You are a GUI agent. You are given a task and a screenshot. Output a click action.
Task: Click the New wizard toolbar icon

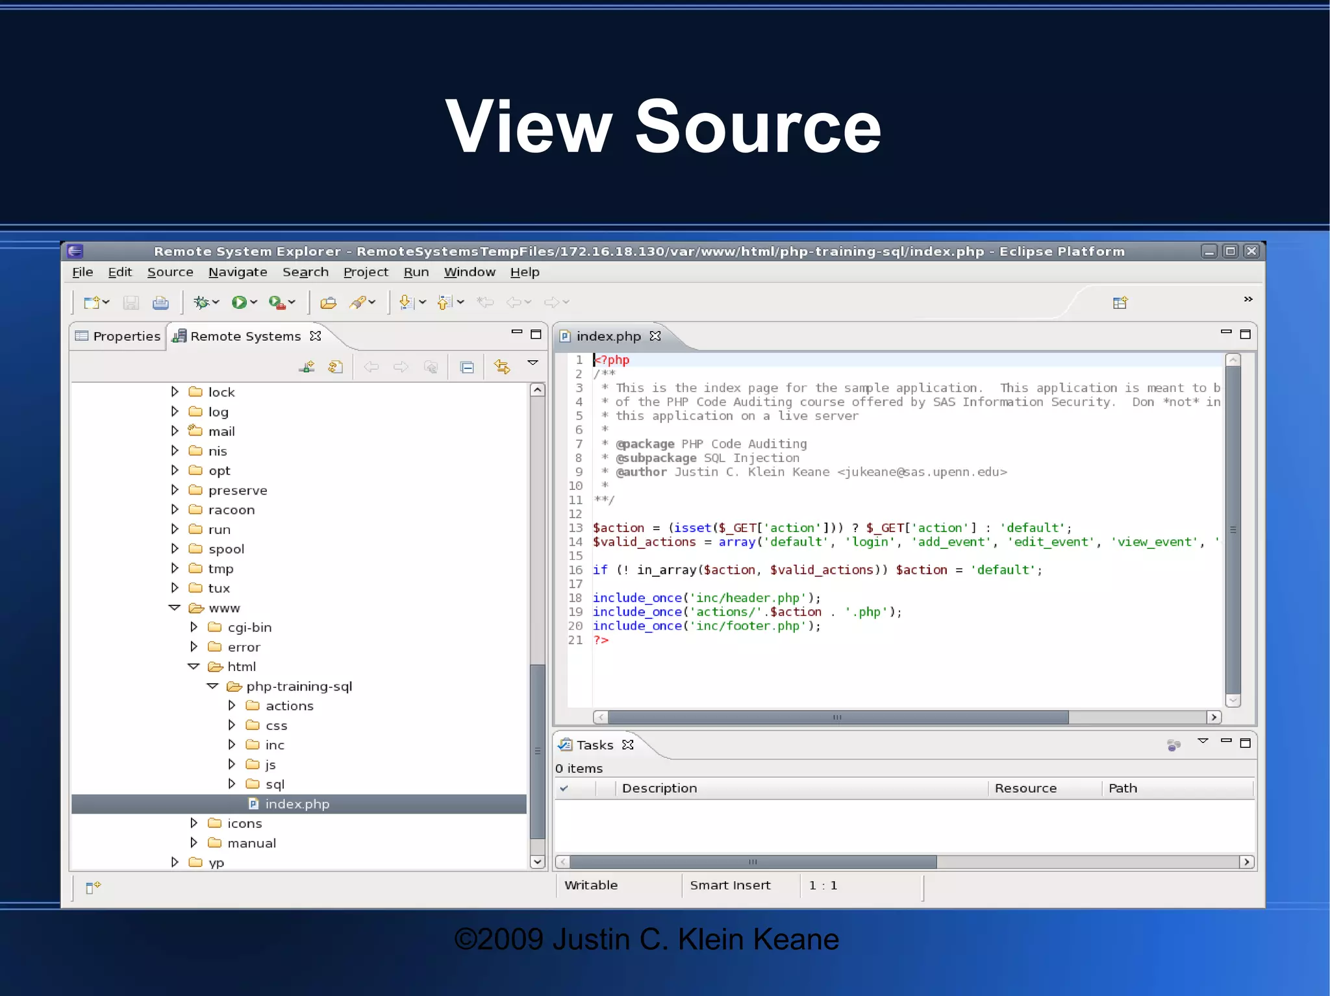pyautogui.click(x=92, y=302)
